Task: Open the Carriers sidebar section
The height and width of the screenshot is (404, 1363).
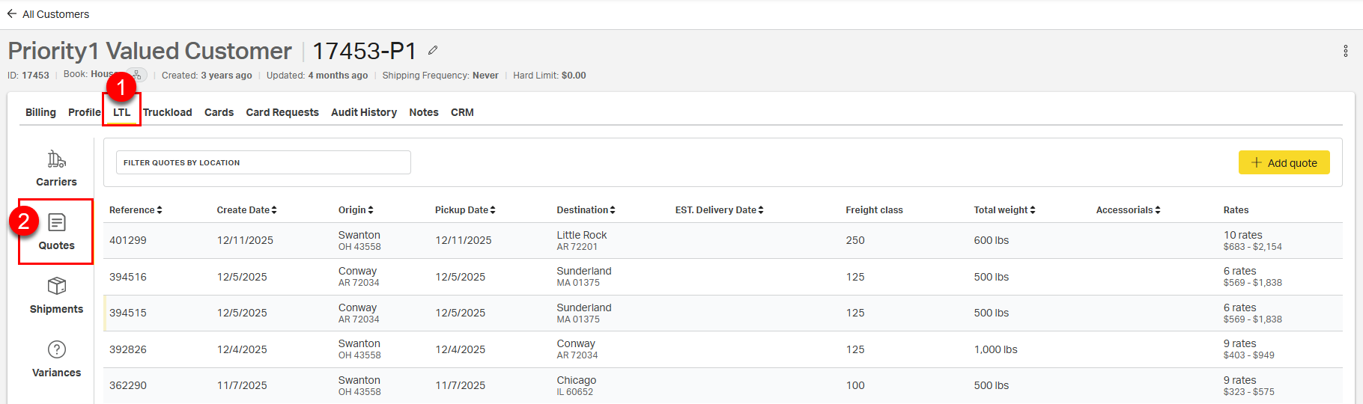Action: click(x=56, y=168)
